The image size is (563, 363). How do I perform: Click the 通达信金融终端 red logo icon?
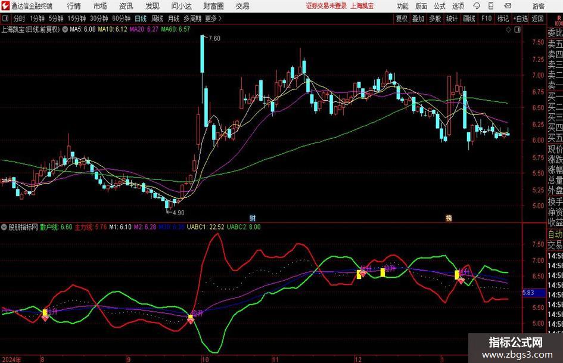pyautogui.click(x=5, y=6)
